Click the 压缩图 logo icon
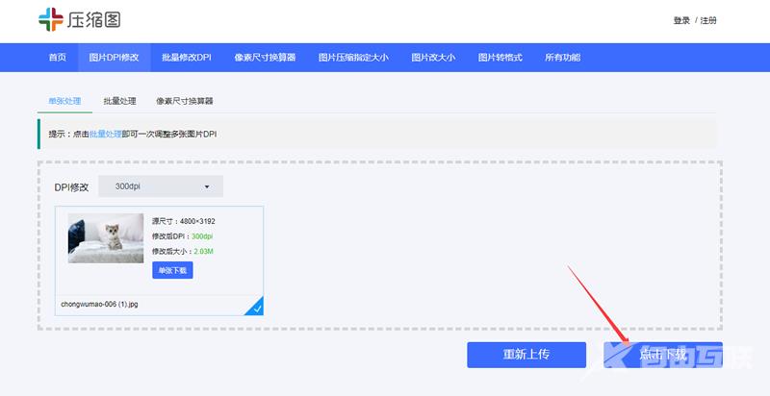 click(49, 20)
